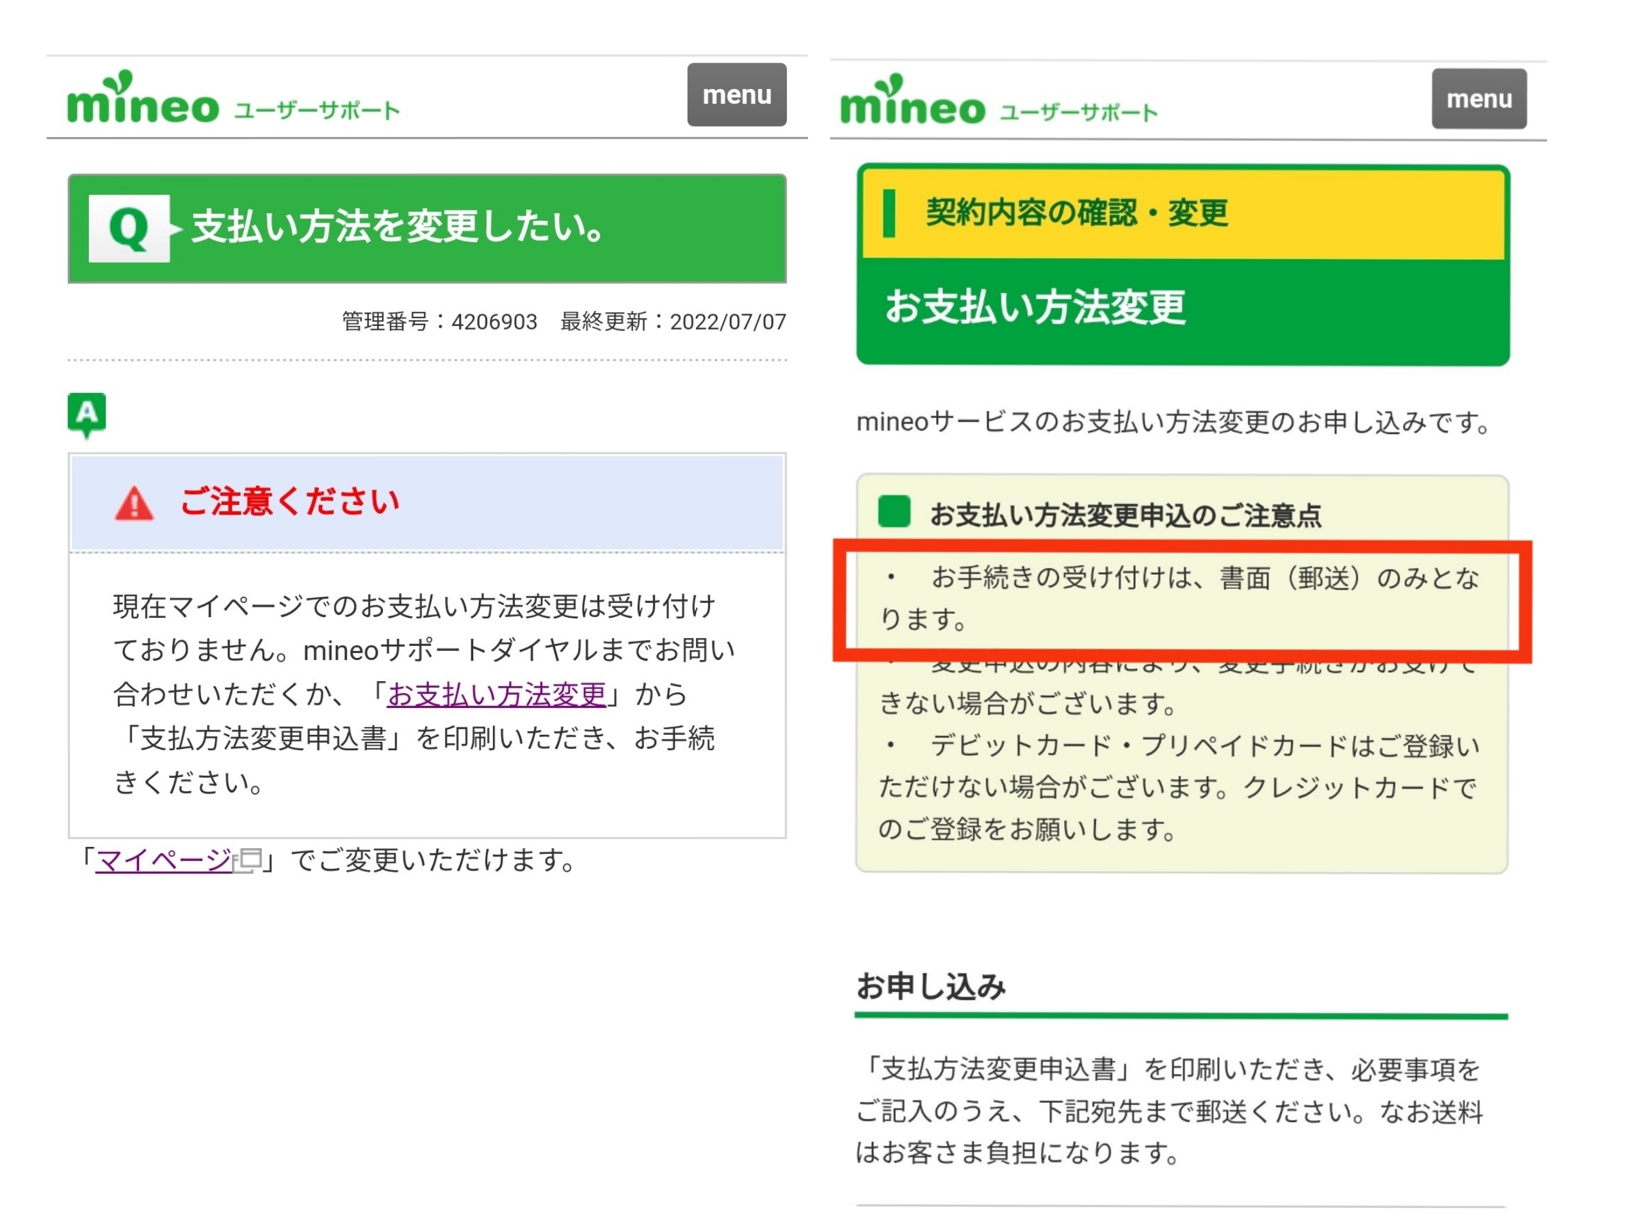Image resolution: width=1639 pixels, height=1229 pixels.
Task: Click the ご注意ください heading
Action: pos(290,502)
